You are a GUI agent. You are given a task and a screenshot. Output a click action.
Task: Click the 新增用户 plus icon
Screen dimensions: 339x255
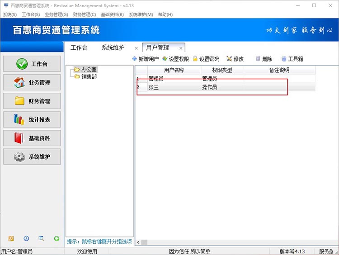click(135, 59)
